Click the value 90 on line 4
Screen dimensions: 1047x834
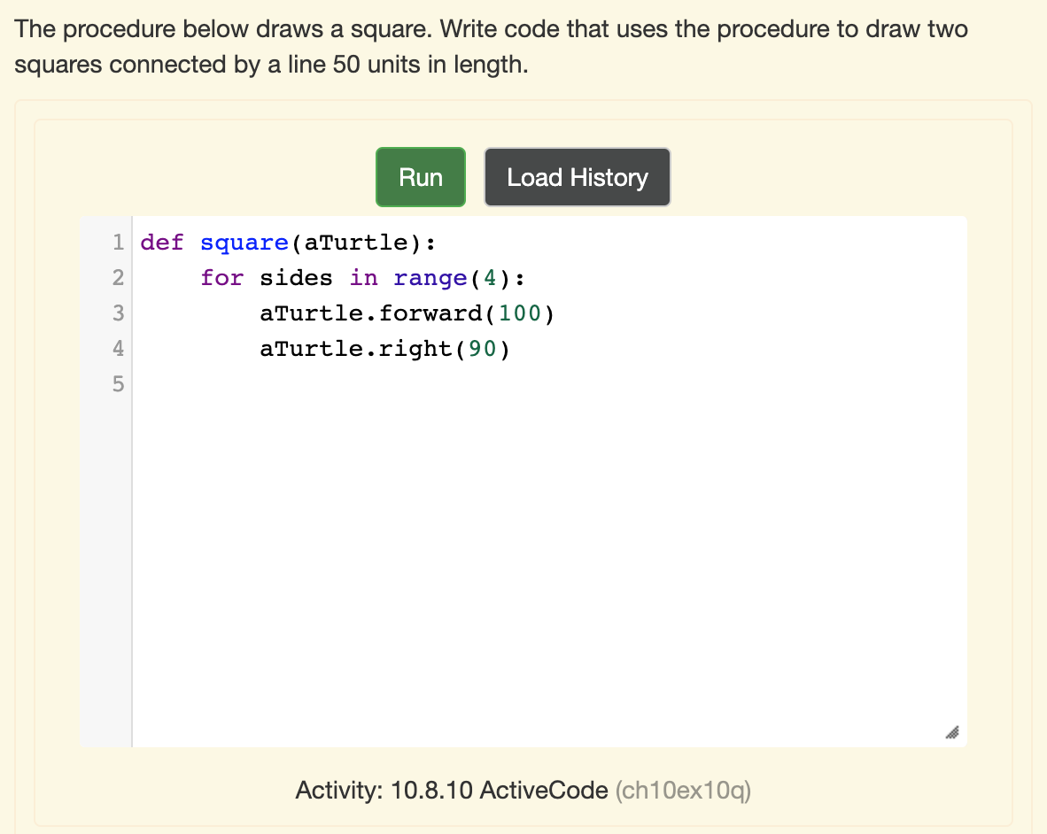(x=483, y=348)
